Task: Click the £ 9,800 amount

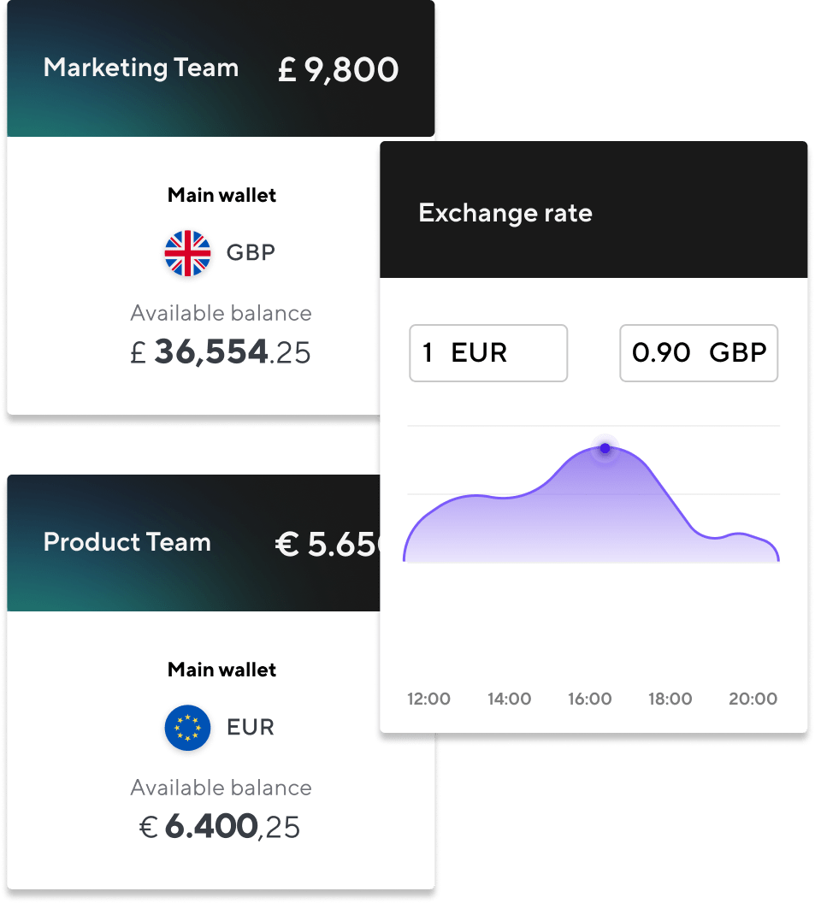Action: [338, 69]
